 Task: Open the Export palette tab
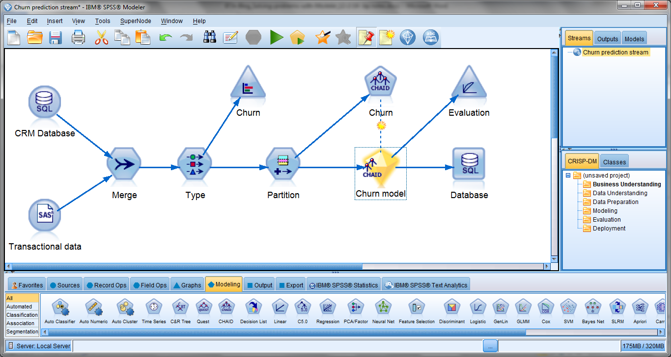[290, 285]
